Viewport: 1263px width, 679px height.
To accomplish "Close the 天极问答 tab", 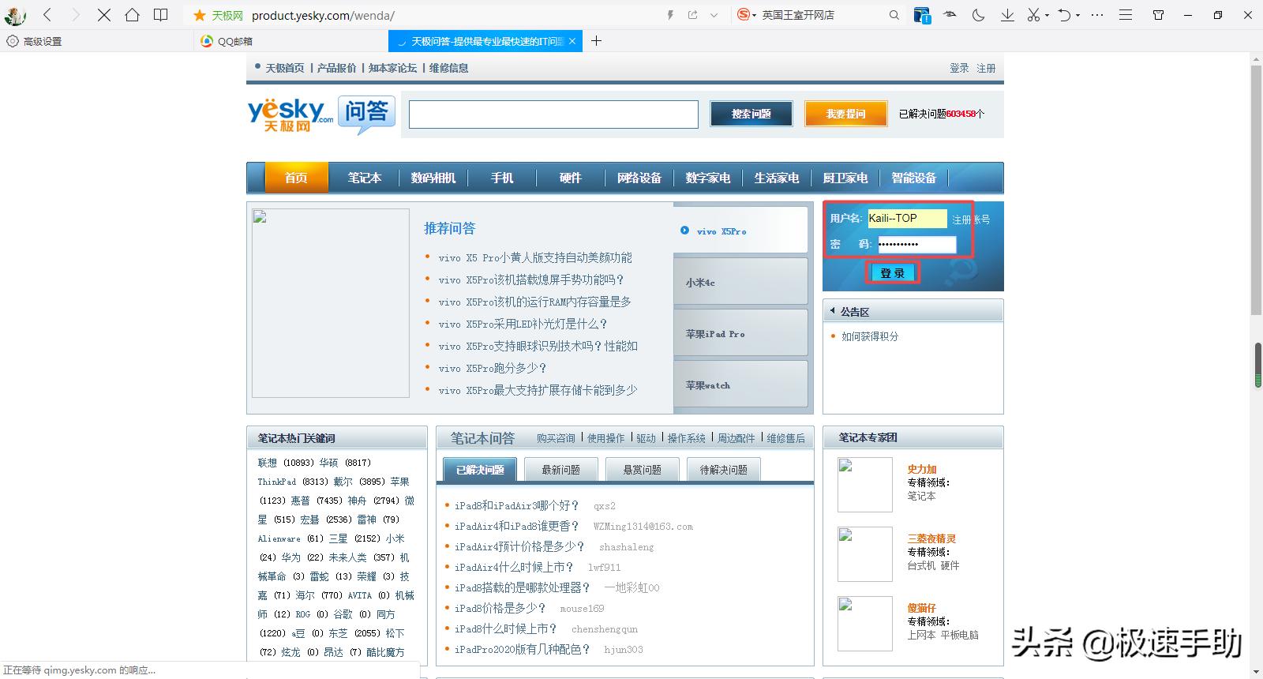I will pyautogui.click(x=572, y=41).
